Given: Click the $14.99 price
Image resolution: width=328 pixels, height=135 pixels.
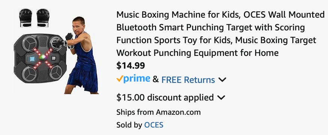Looking at the screenshot, I should tap(131, 66).
